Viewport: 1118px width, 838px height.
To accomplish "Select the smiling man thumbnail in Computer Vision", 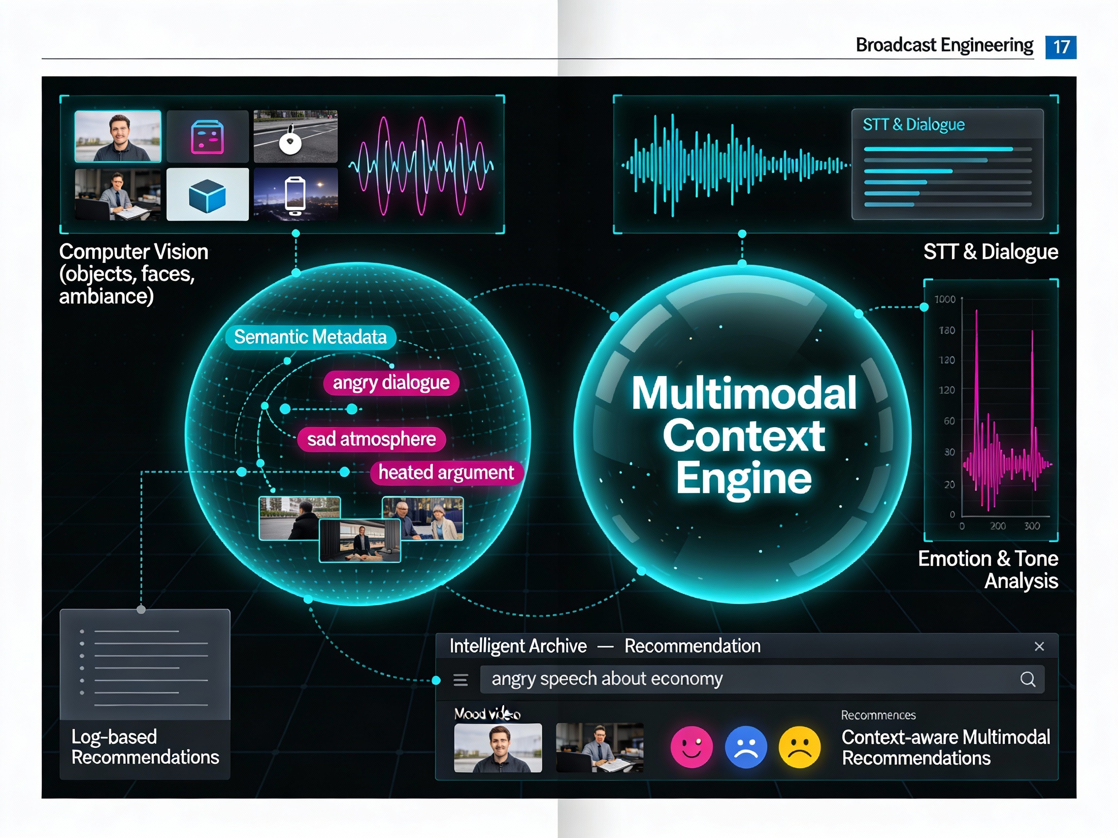I will tap(118, 136).
